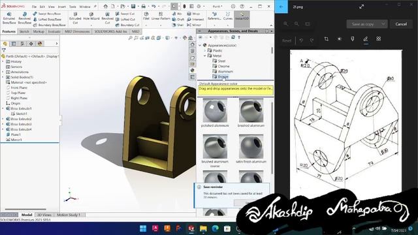Choose Swept Boss/Base feature
418x235 pixels.
click(47, 14)
